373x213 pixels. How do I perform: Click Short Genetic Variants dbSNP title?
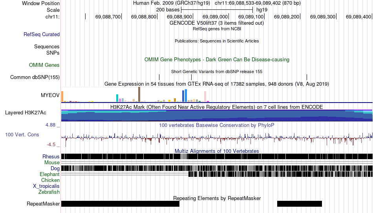coord(217,72)
